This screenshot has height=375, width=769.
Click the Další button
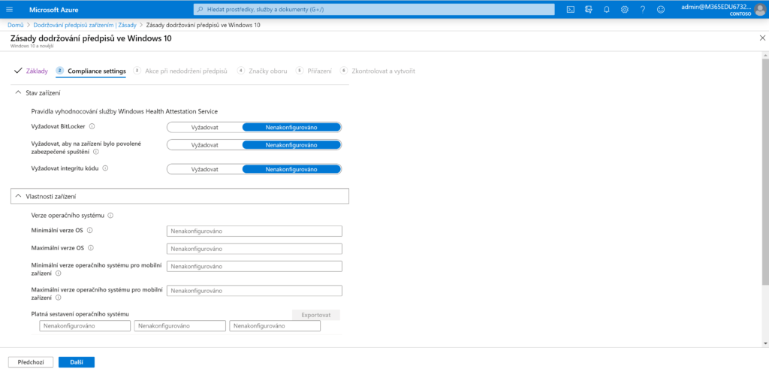76,362
